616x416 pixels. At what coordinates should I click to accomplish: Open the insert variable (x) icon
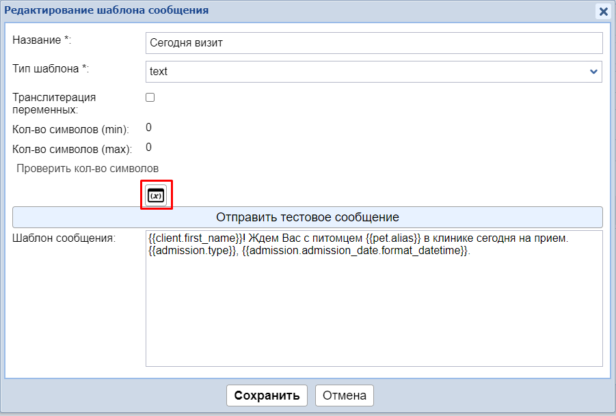tap(156, 195)
